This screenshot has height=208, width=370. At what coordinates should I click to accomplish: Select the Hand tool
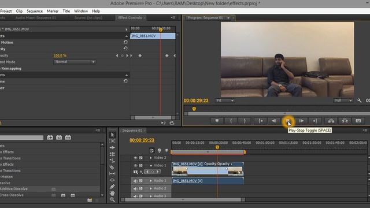tap(112, 193)
